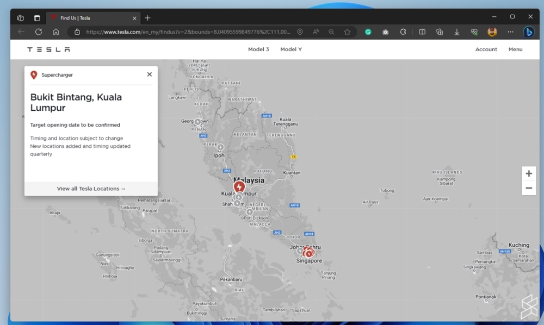This screenshot has height=325, width=544.
Task: Open Bing Copilot sidebar
Action: click(x=528, y=32)
